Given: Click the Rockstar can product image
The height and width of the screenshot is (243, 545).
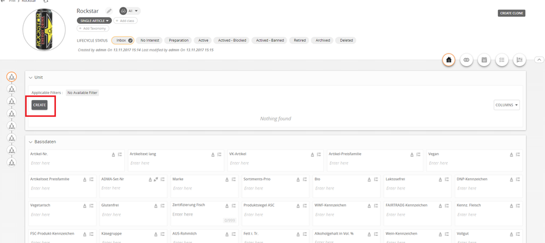Looking at the screenshot, I should pyautogui.click(x=44, y=30).
